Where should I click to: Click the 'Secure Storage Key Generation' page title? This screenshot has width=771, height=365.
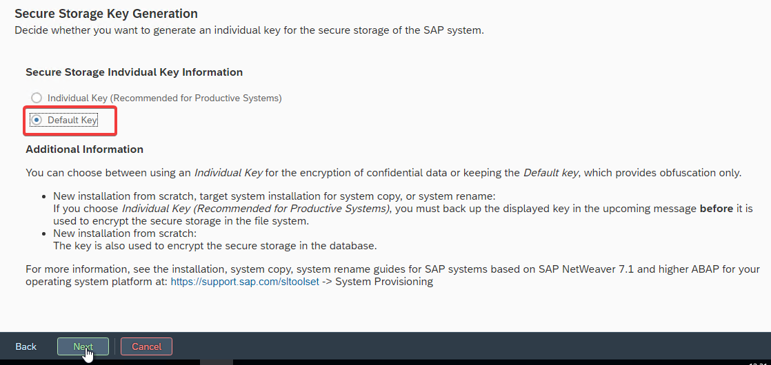click(106, 14)
